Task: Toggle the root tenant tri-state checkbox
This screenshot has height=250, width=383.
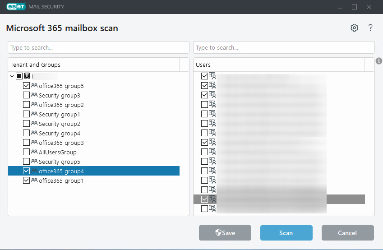Action: click(x=19, y=76)
